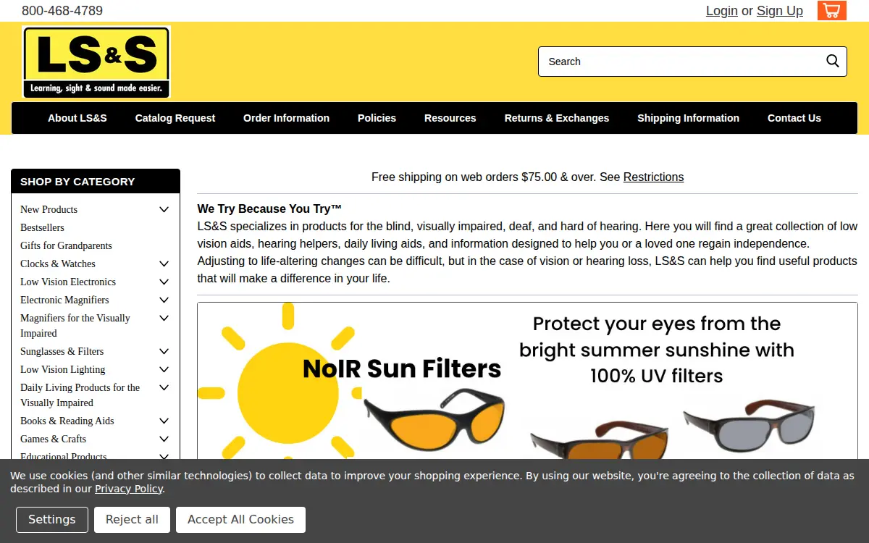
Task: Expand the Books & Reading Aids chevron
Action: pyautogui.click(x=164, y=421)
